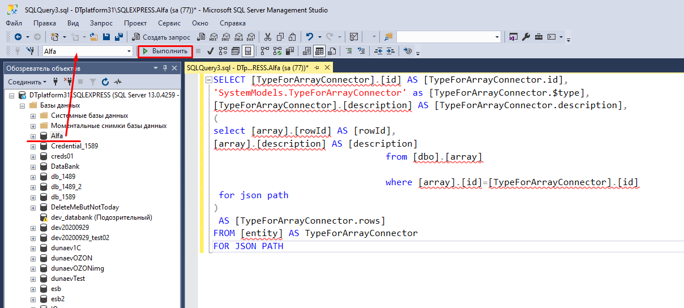The image size is (684, 308).
Task: Expand the Alfa database node
Action: [33, 136]
